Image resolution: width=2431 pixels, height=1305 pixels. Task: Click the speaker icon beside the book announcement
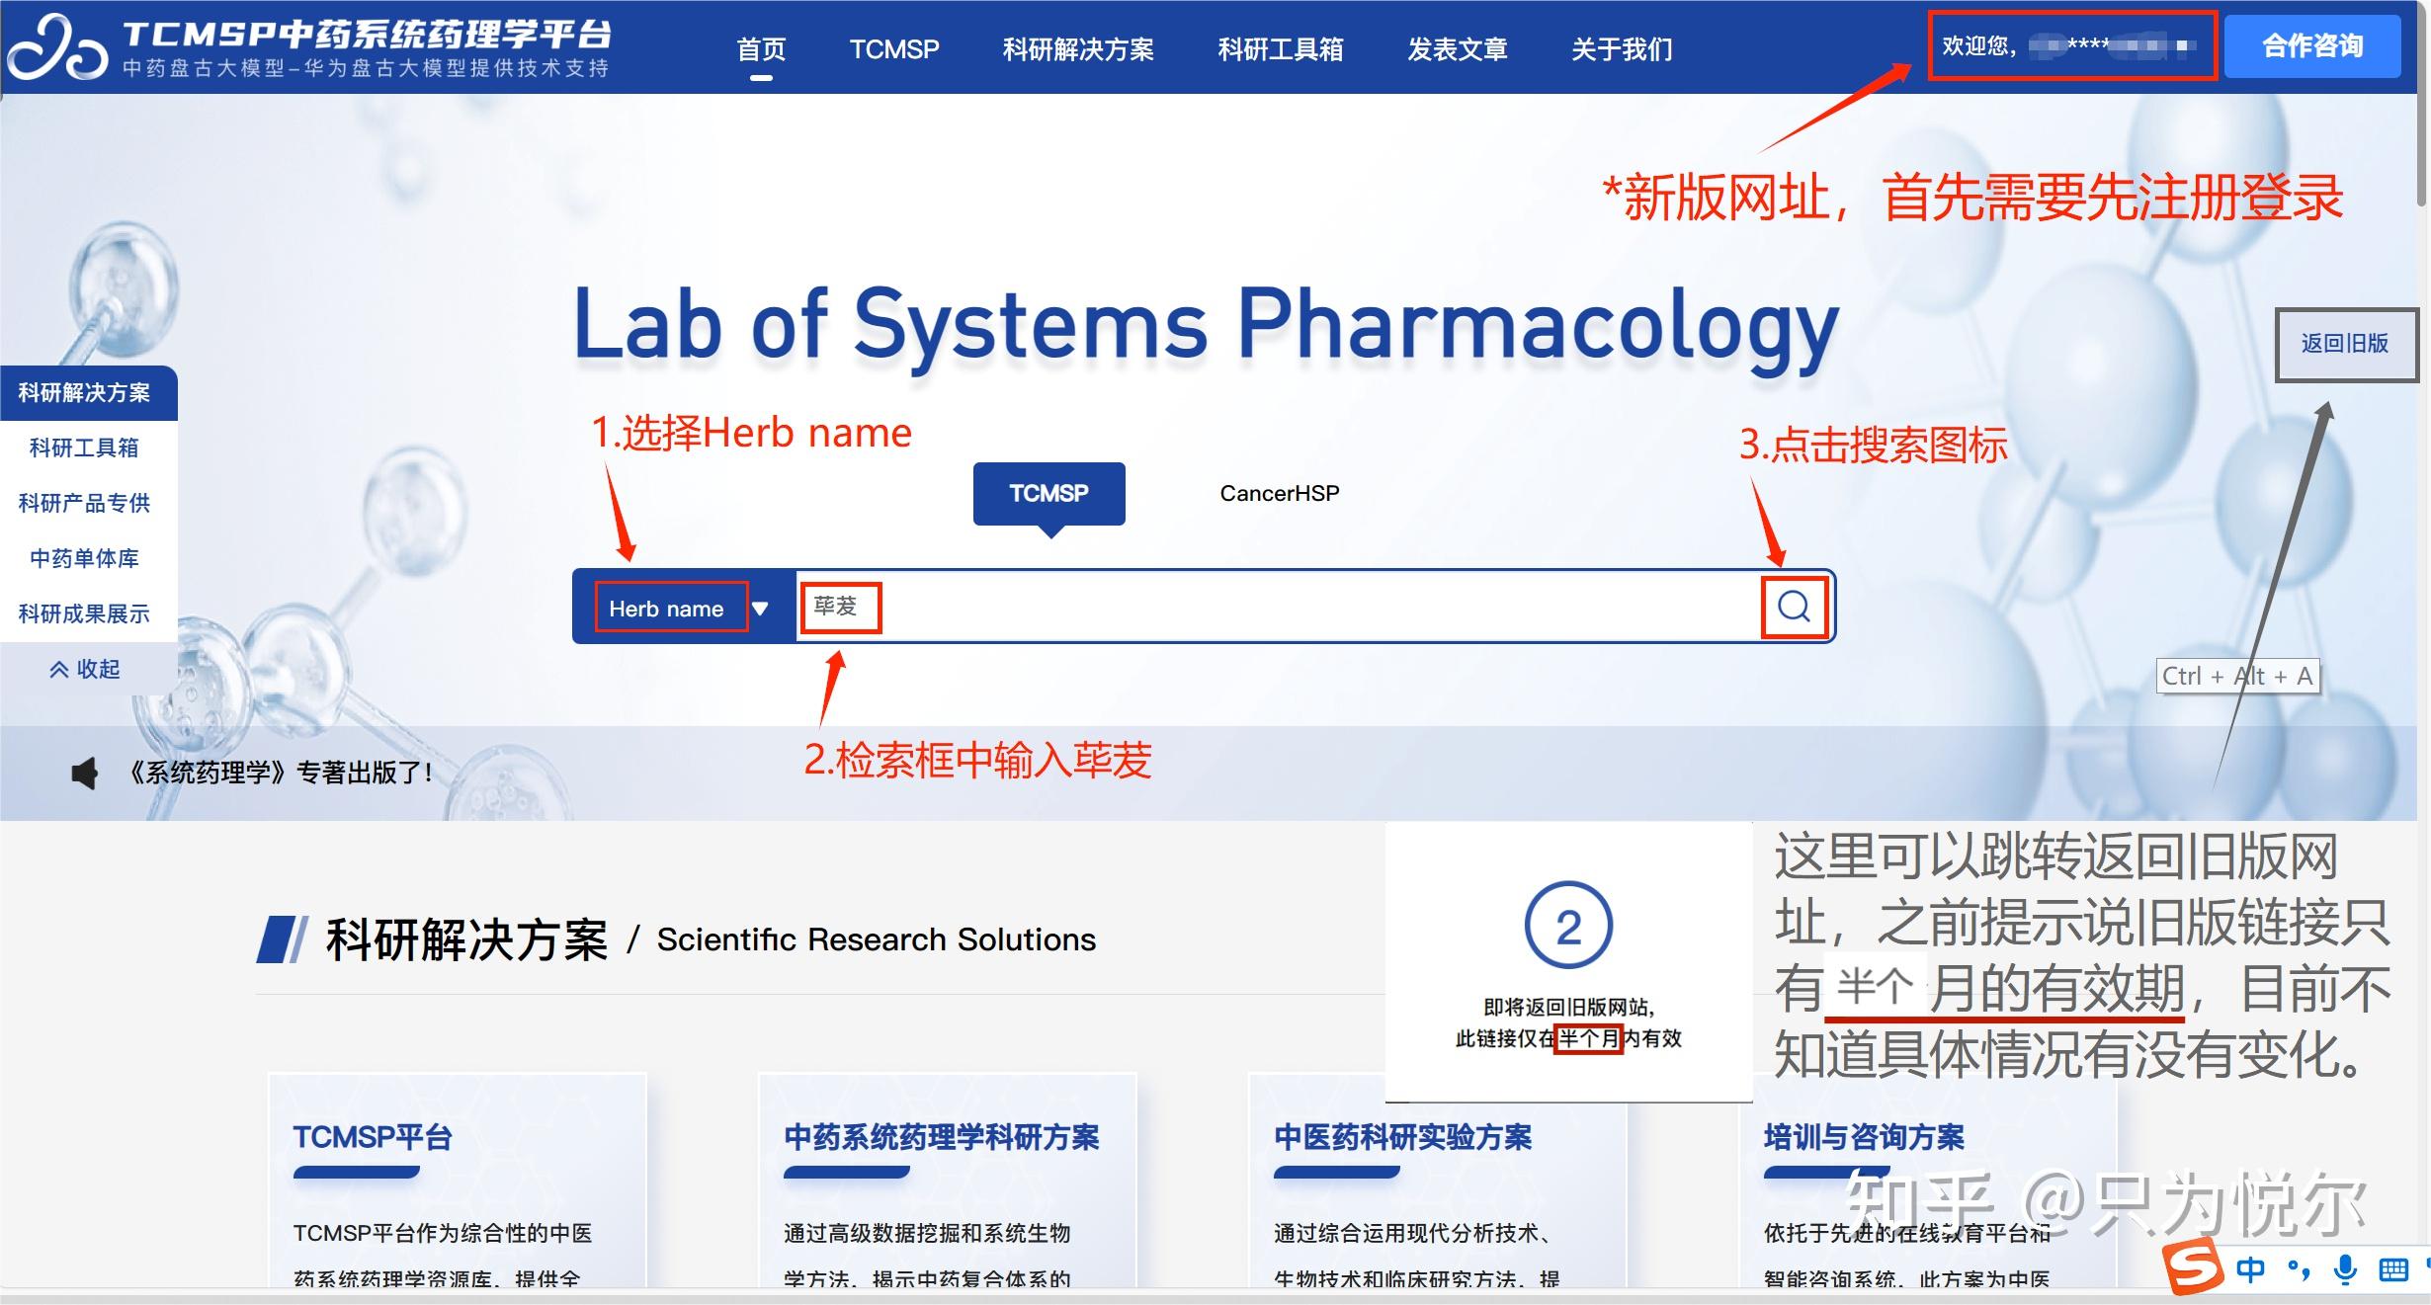point(84,774)
